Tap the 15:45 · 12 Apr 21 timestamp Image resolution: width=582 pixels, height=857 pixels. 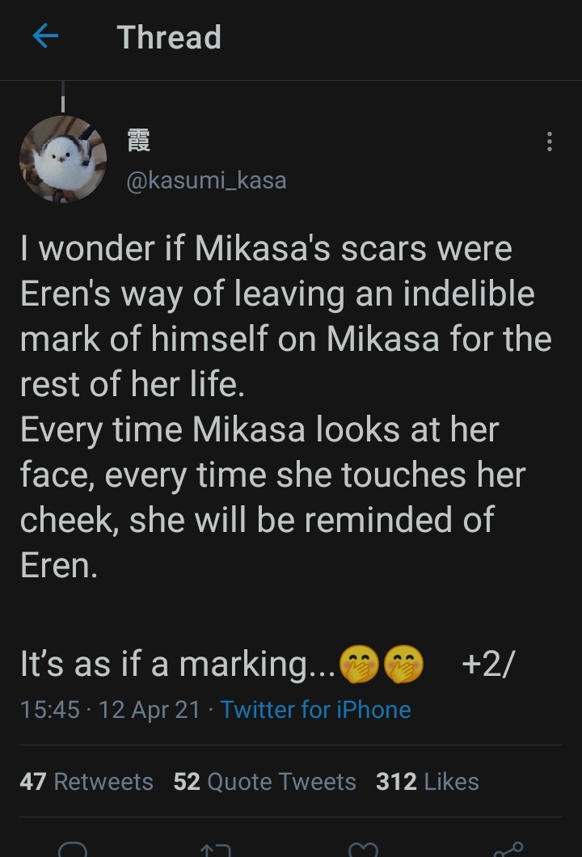pos(109,710)
